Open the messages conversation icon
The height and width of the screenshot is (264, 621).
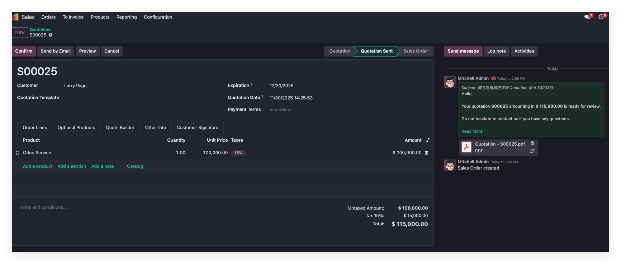[x=587, y=17]
